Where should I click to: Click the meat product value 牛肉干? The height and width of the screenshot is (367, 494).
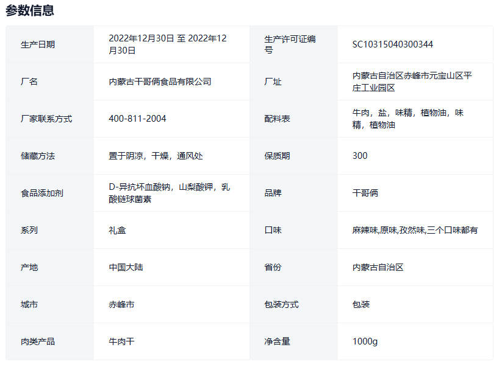click(x=121, y=341)
